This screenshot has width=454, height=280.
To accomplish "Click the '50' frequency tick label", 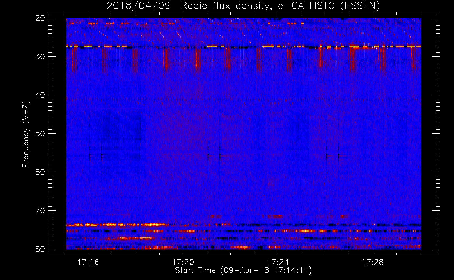I will coord(40,134).
